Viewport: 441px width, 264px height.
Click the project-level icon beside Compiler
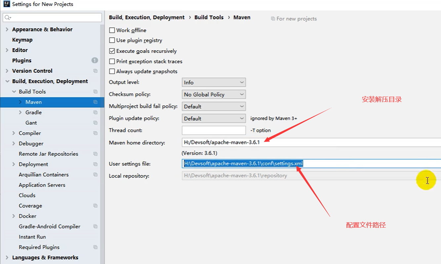96,133
